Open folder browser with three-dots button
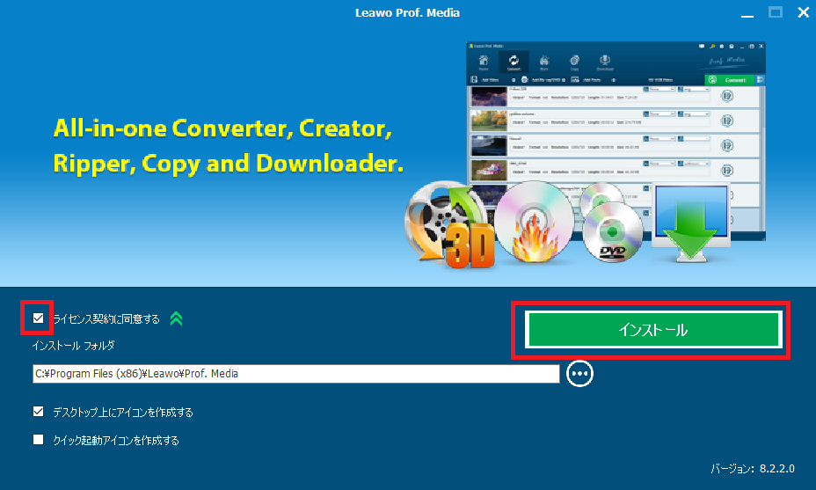816x490 pixels. tap(579, 373)
